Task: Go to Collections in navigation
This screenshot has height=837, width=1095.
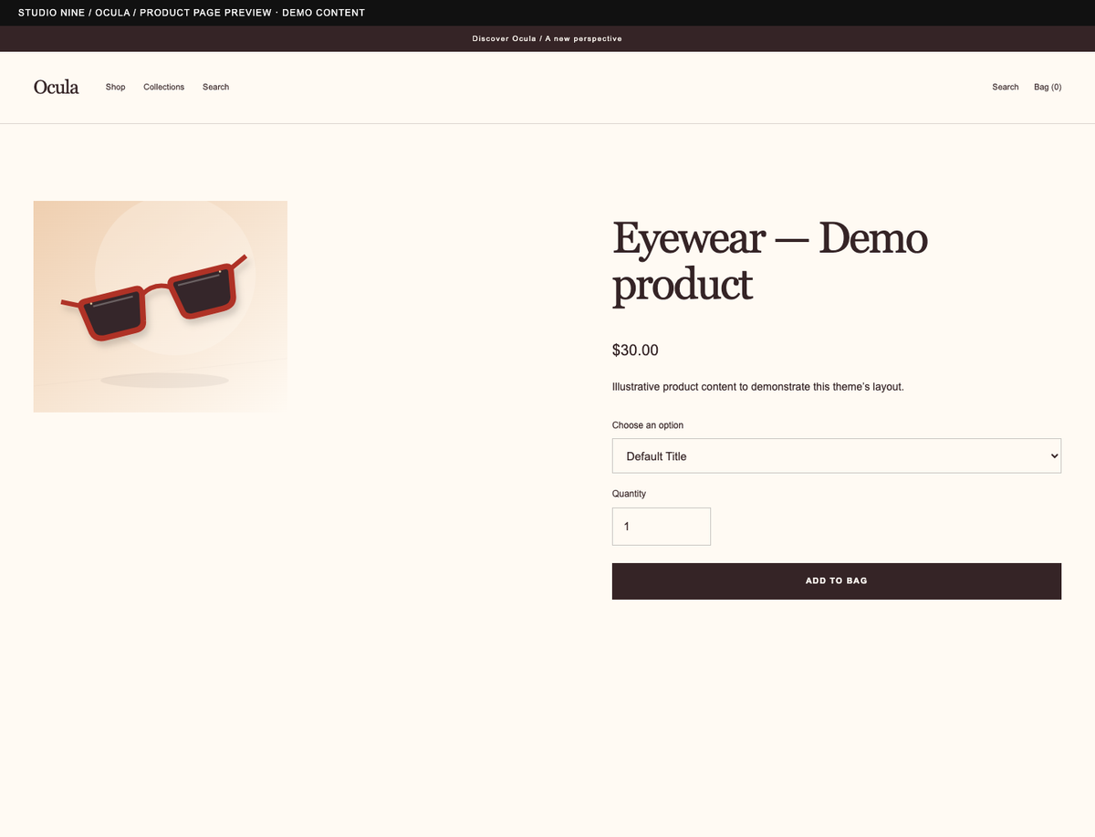Action: click(163, 88)
